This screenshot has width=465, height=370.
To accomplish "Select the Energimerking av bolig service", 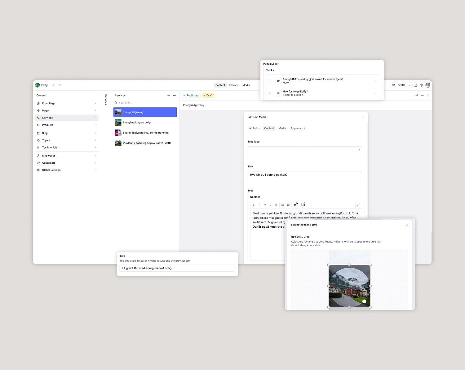I will [145, 123].
